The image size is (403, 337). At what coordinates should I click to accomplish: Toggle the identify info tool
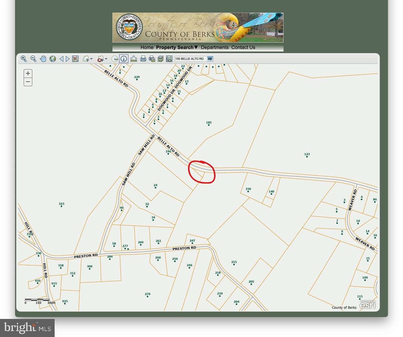(124, 59)
